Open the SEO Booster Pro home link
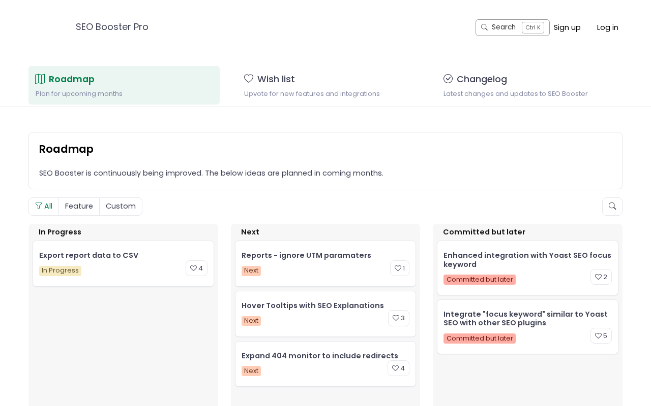Viewport: 651px width, 406px height. (x=112, y=27)
